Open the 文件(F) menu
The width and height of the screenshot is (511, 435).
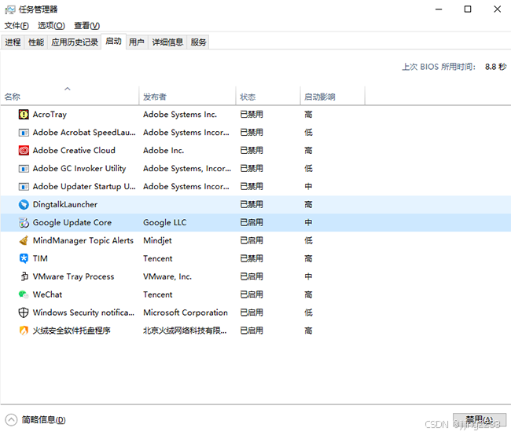pyautogui.click(x=17, y=25)
